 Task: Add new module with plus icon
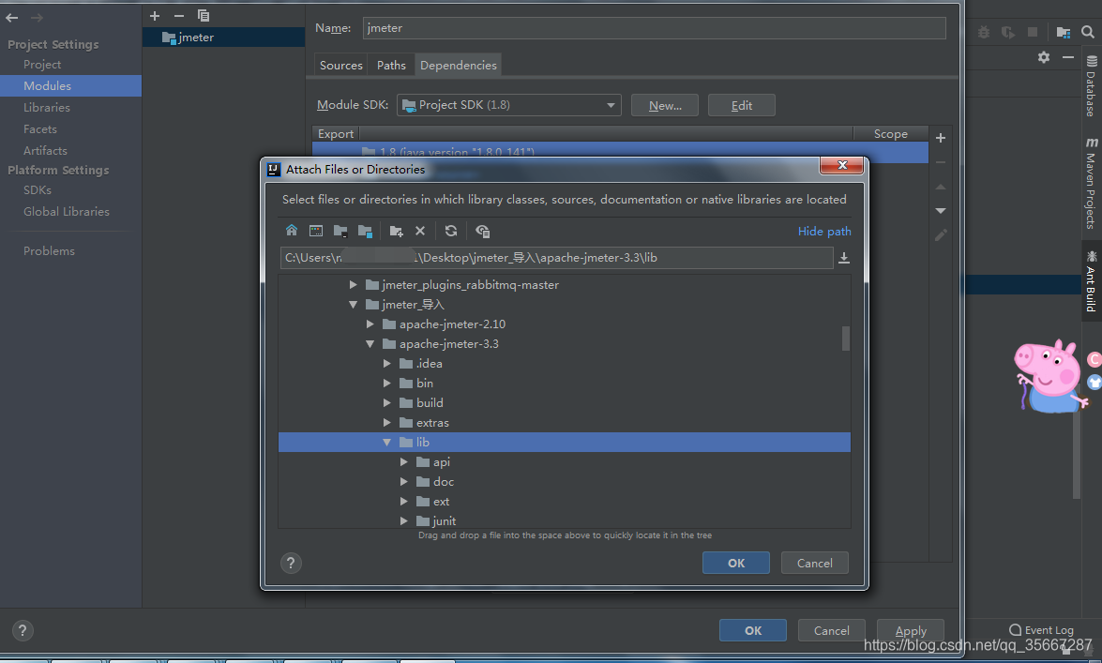(155, 15)
